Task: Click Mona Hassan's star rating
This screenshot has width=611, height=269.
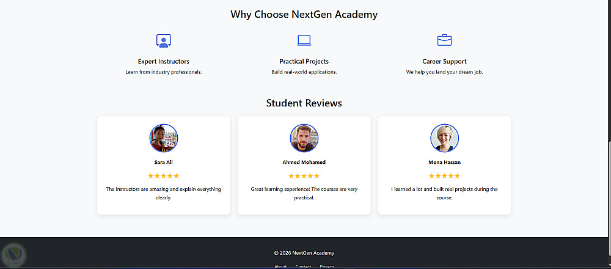Action: [444, 176]
